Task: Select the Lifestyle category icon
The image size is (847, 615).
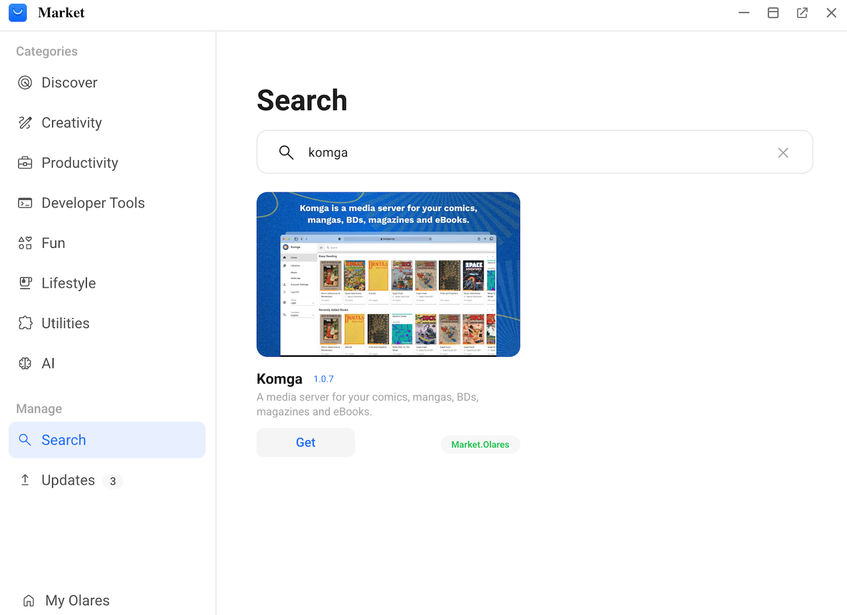Action: [25, 282]
